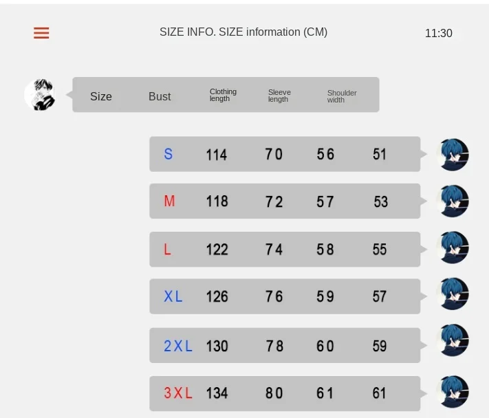Select the blue 2XL size label
Viewport: 489px width, 418px height.
(178, 346)
